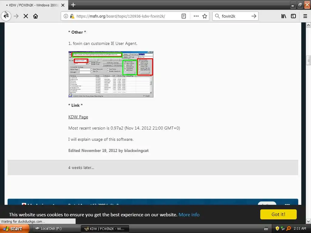Open the orange magnifier tray icon

289,229
